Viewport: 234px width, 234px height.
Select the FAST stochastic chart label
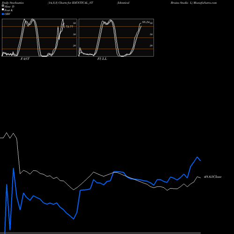25,59
